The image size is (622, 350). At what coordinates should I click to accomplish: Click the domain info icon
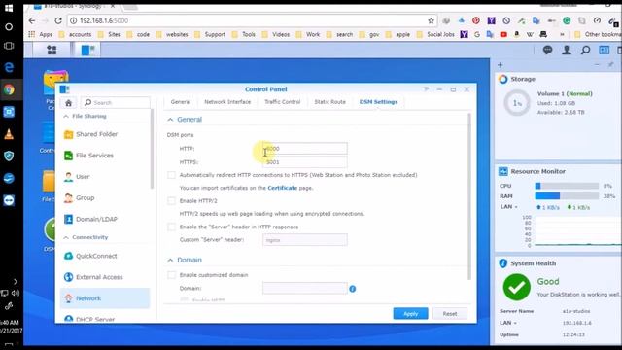pyautogui.click(x=352, y=289)
